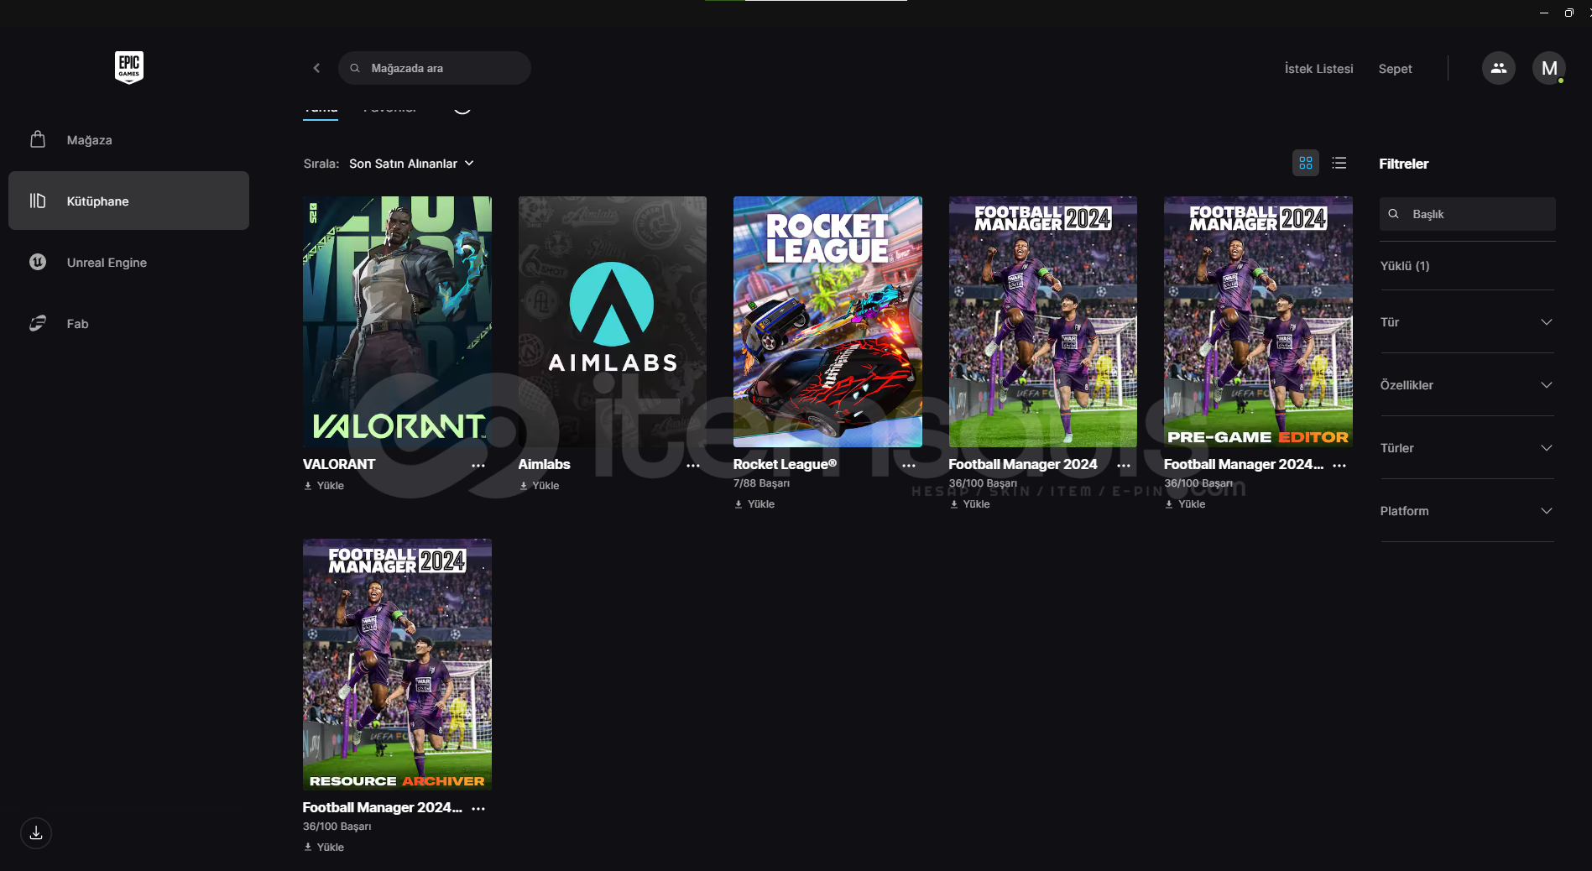Expand the Tür filter
Image resolution: width=1592 pixels, height=871 pixels.
pyautogui.click(x=1467, y=322)
